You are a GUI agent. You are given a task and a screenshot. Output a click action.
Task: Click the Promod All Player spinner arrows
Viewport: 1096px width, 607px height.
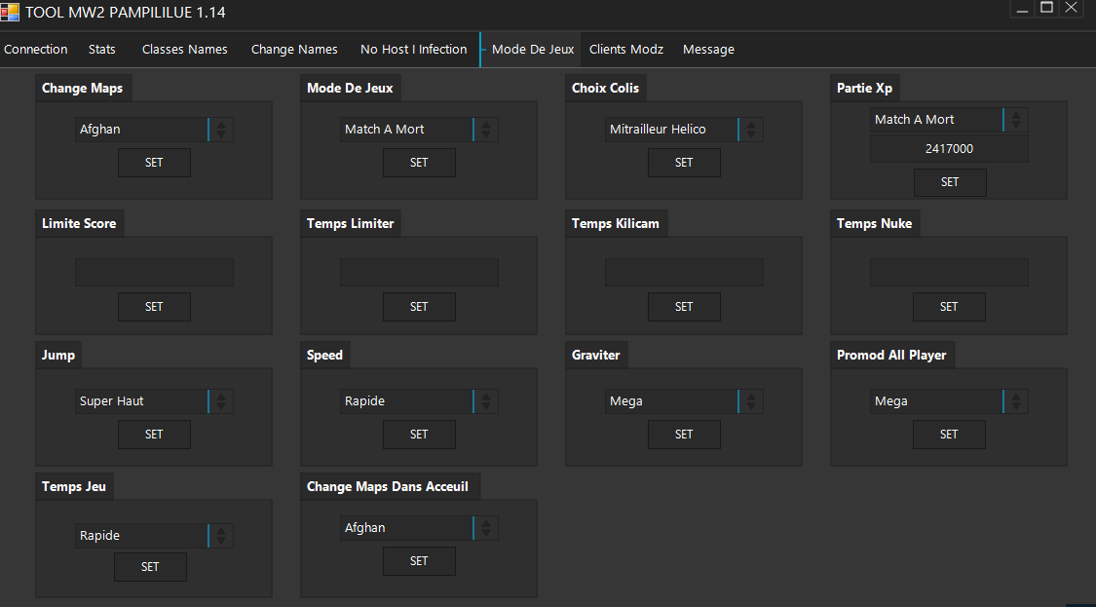pos(1015,401)
